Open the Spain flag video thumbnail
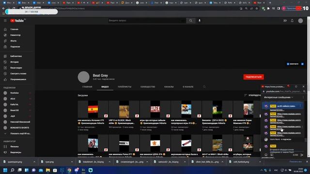The image size is (310, 174). (93, 109)
